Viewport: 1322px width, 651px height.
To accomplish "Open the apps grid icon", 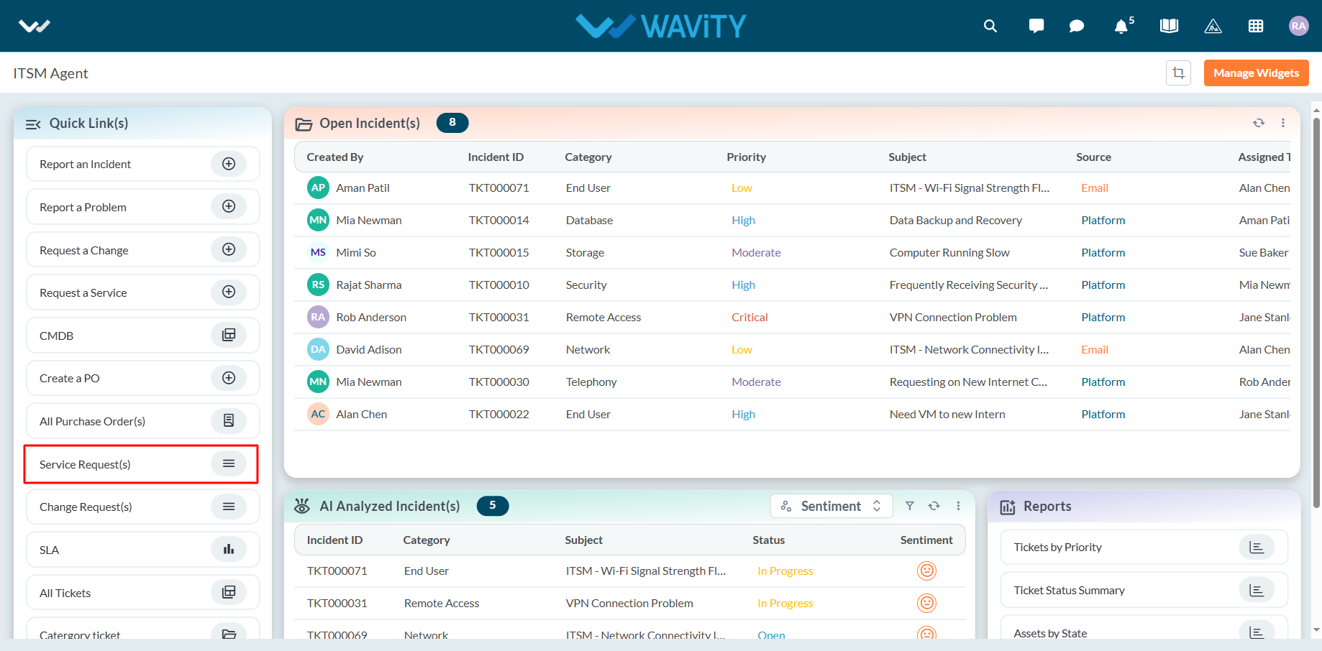I will 1256,26.
